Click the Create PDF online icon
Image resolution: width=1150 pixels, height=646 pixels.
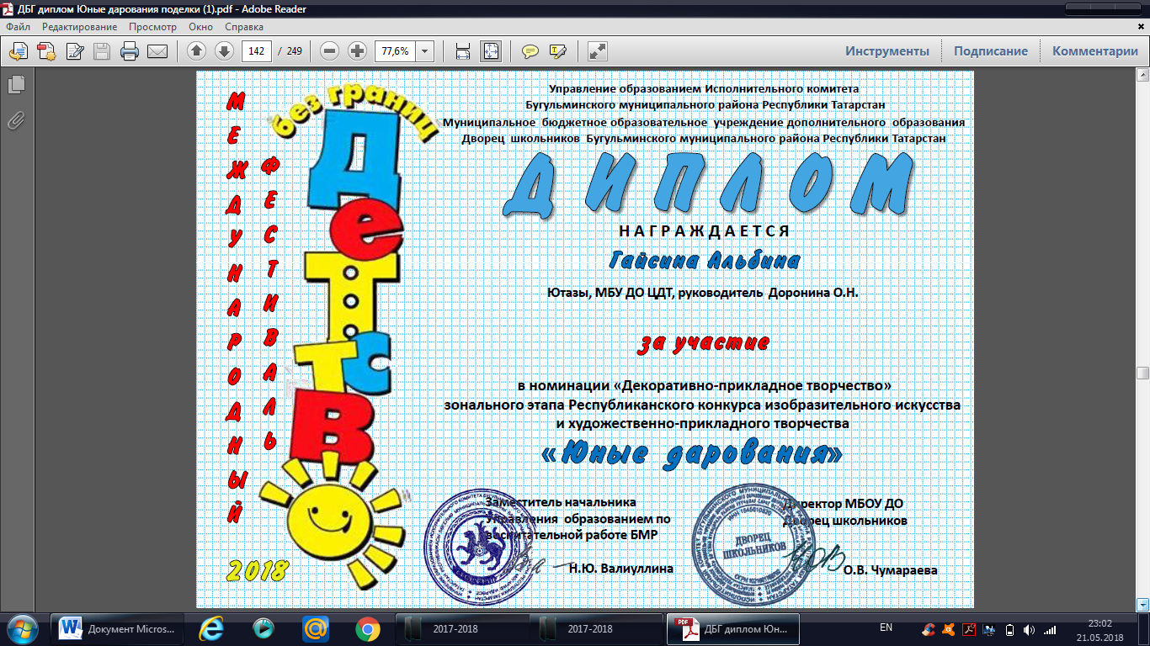pyautogui.click(x=46, y=51)
